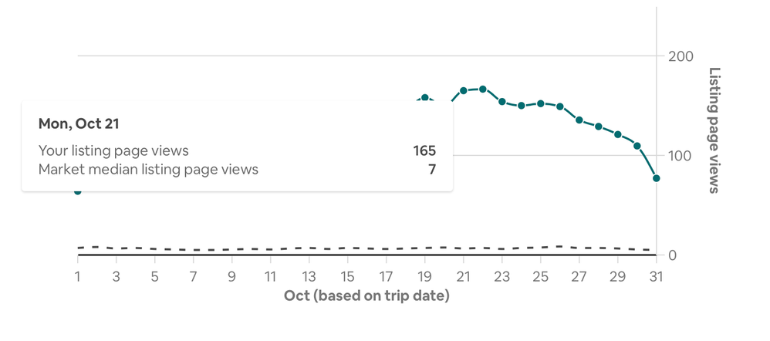Click the x-axis tick label 7
The image size is (770, 341).
pyautogui.click(x=194, y=277)
